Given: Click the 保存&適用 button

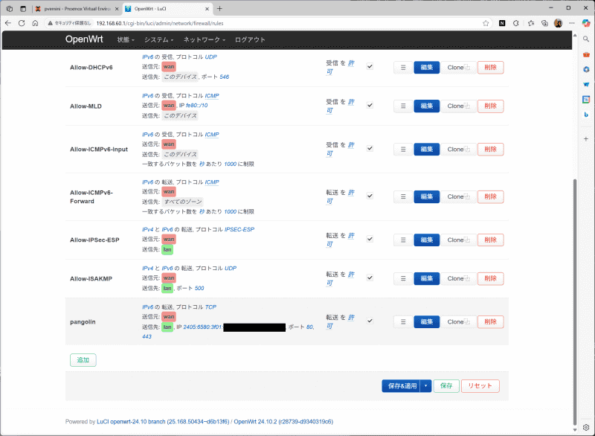Looking at the screenshot, I should pyautogui.click(x=402, y=386).
